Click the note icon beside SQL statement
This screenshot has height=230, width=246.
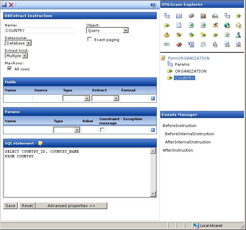point(41,143)
